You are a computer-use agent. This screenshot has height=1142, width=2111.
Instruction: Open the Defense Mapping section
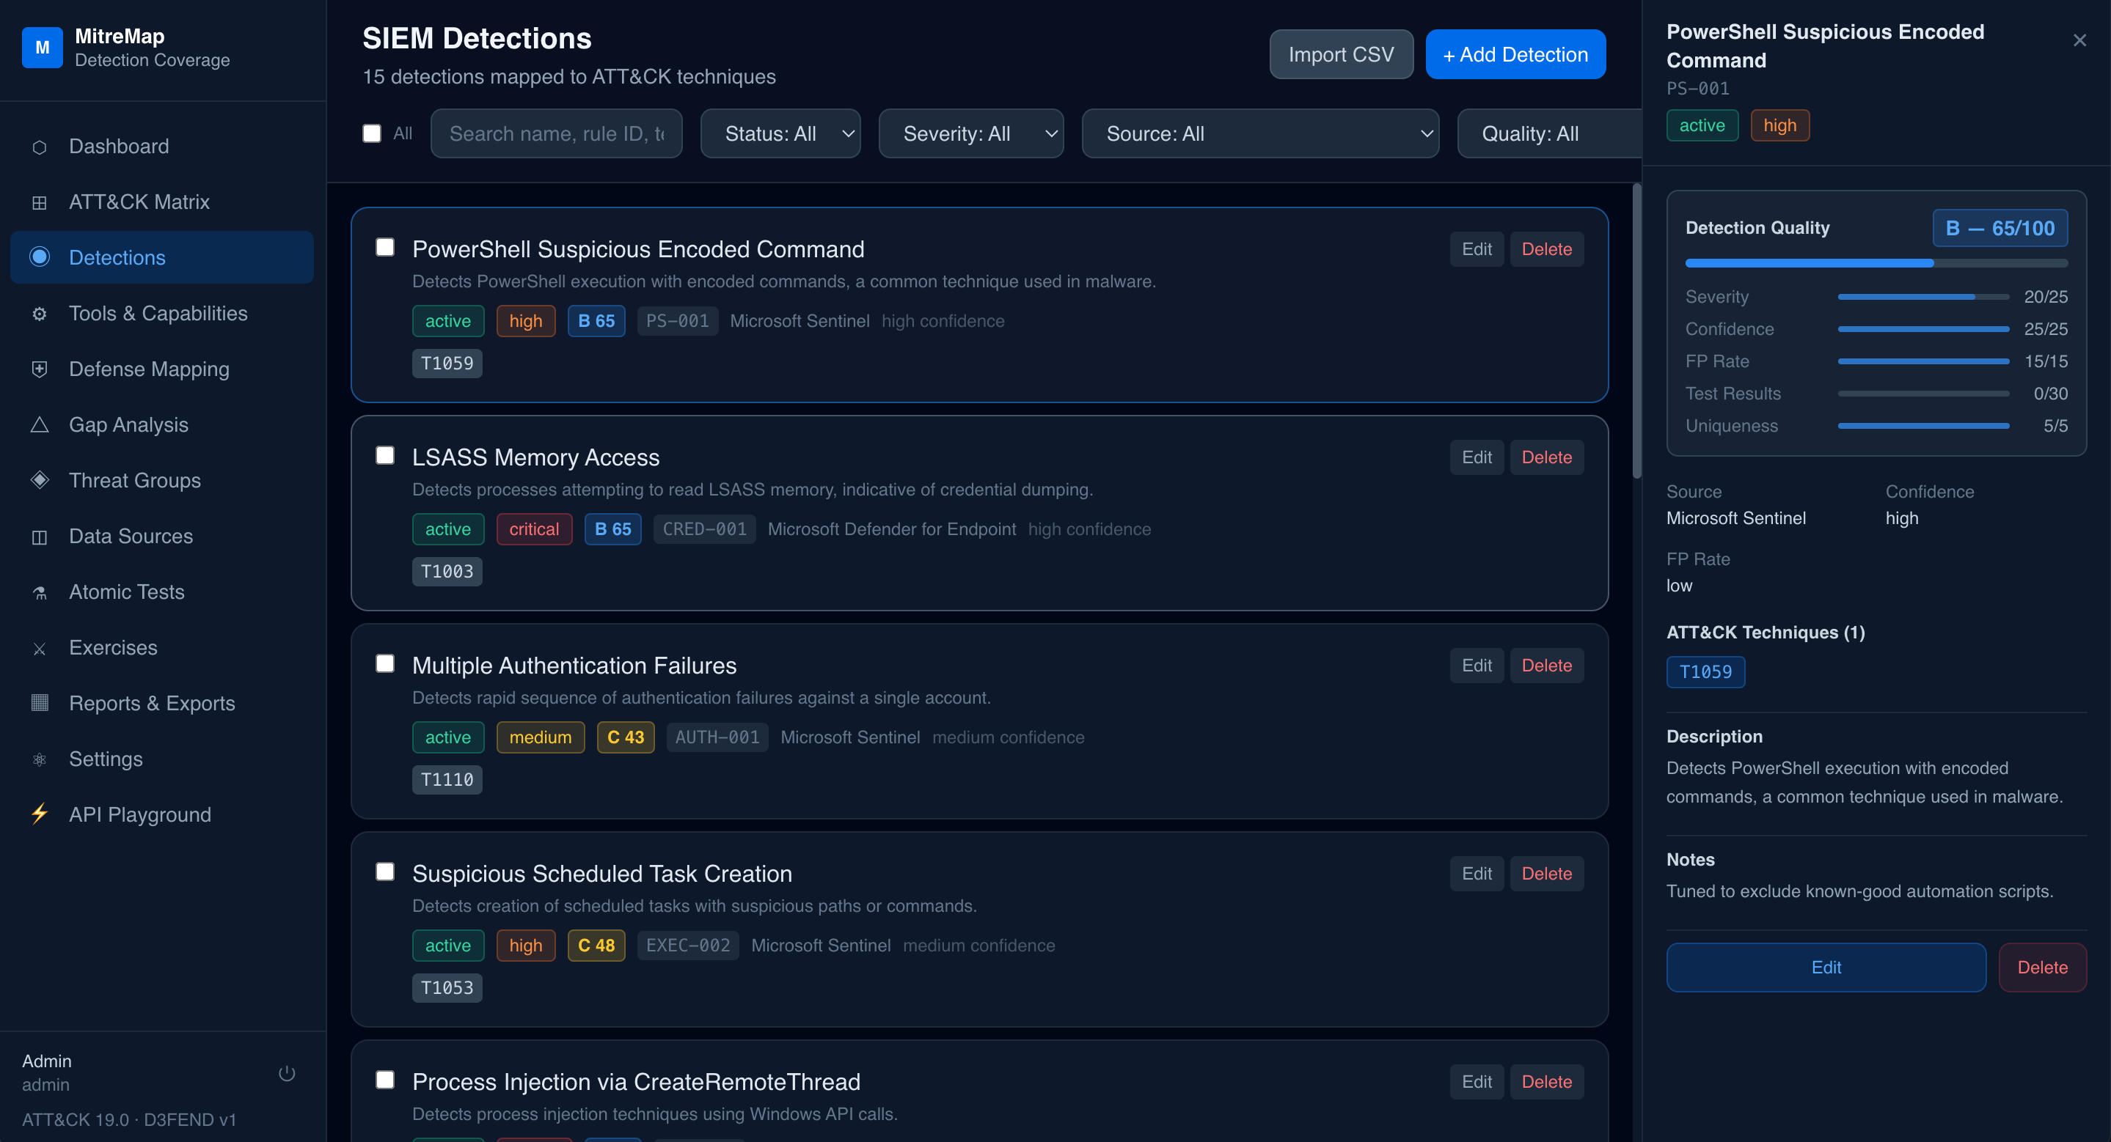click(x=162, y=369)
